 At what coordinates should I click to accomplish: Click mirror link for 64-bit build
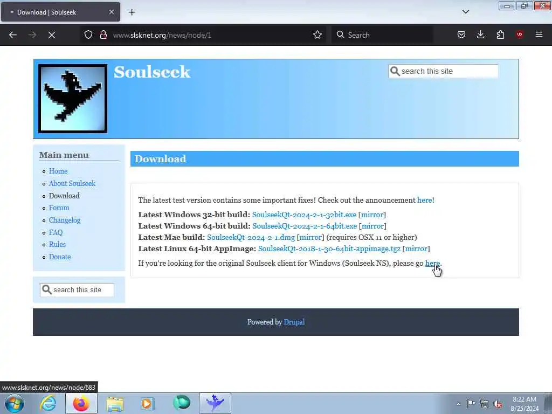pos(372,226)
